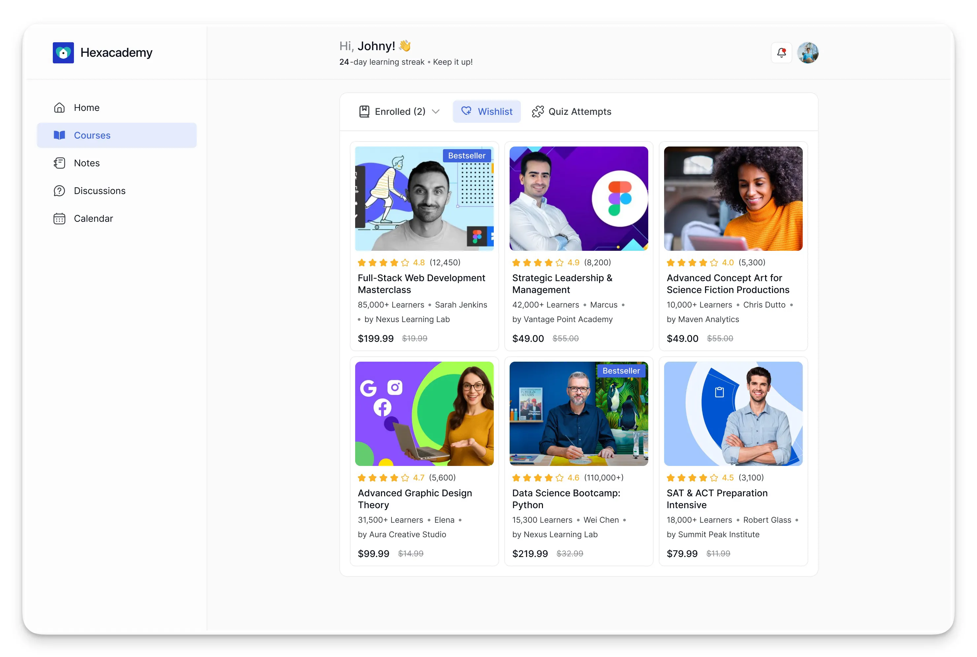This screenshot has height=657, width=977.
Task: Go to Home in the sidebar
Action: tap(117, 108)
